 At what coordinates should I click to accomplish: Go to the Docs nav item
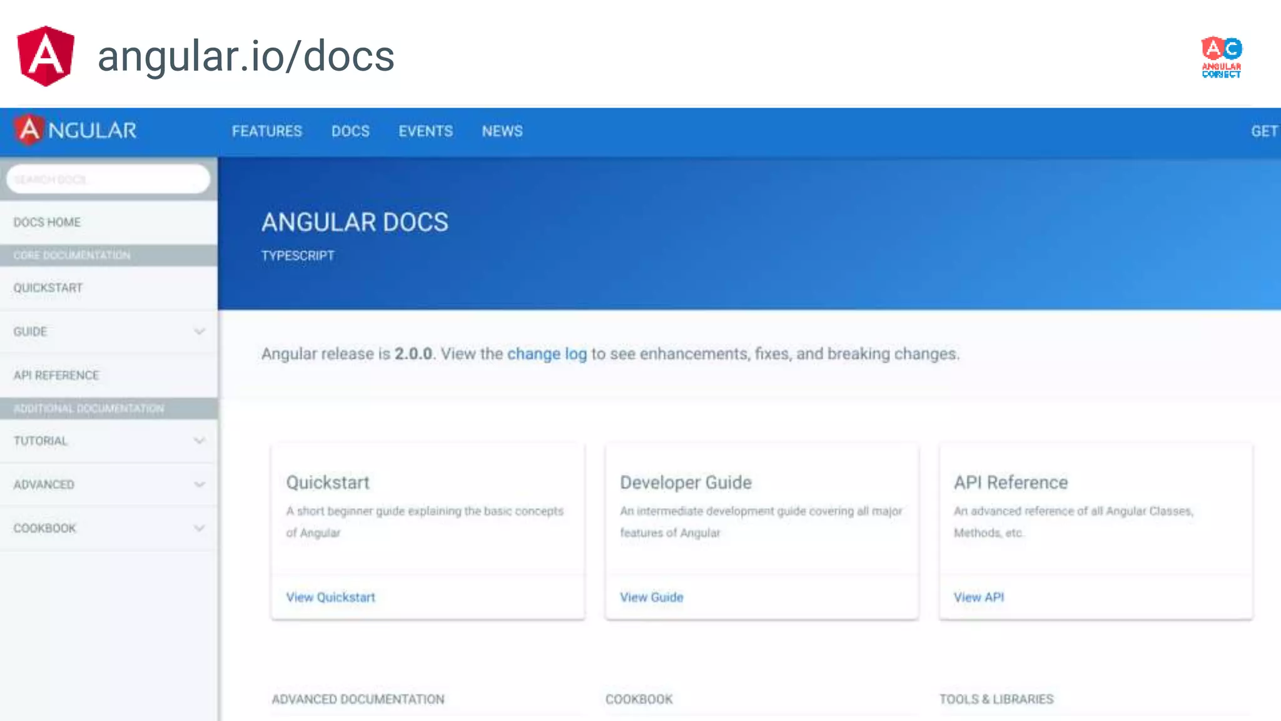click(x=350, y=131)
